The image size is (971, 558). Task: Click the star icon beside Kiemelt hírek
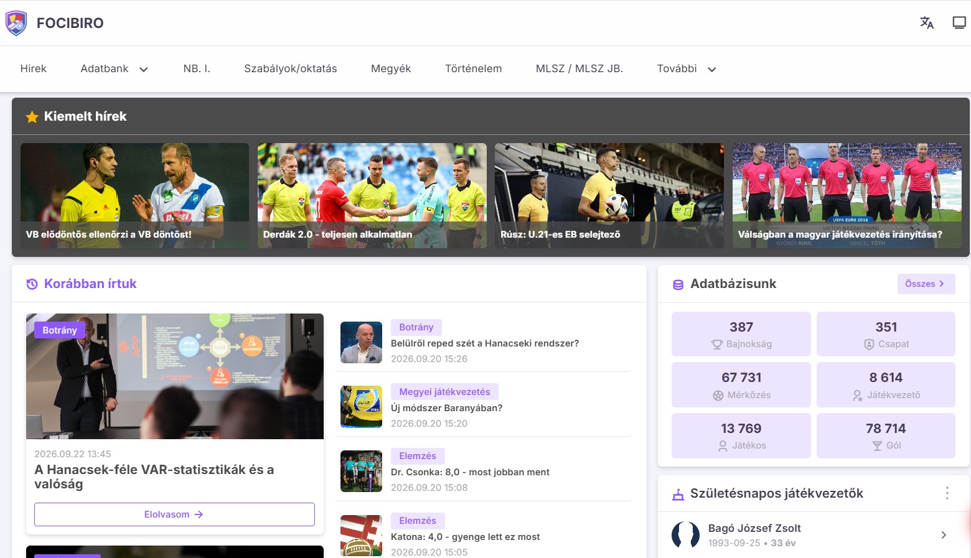click(32, 117)
